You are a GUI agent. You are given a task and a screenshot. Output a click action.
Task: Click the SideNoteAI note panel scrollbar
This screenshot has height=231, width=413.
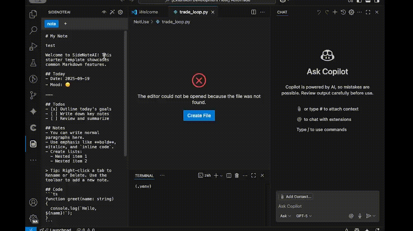pyautogui.click(x=126, y=93)
